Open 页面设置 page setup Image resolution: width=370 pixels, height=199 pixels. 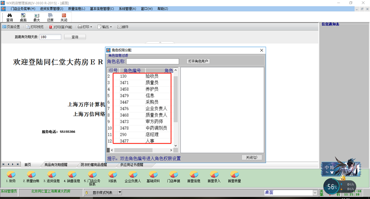pos(11,27)
